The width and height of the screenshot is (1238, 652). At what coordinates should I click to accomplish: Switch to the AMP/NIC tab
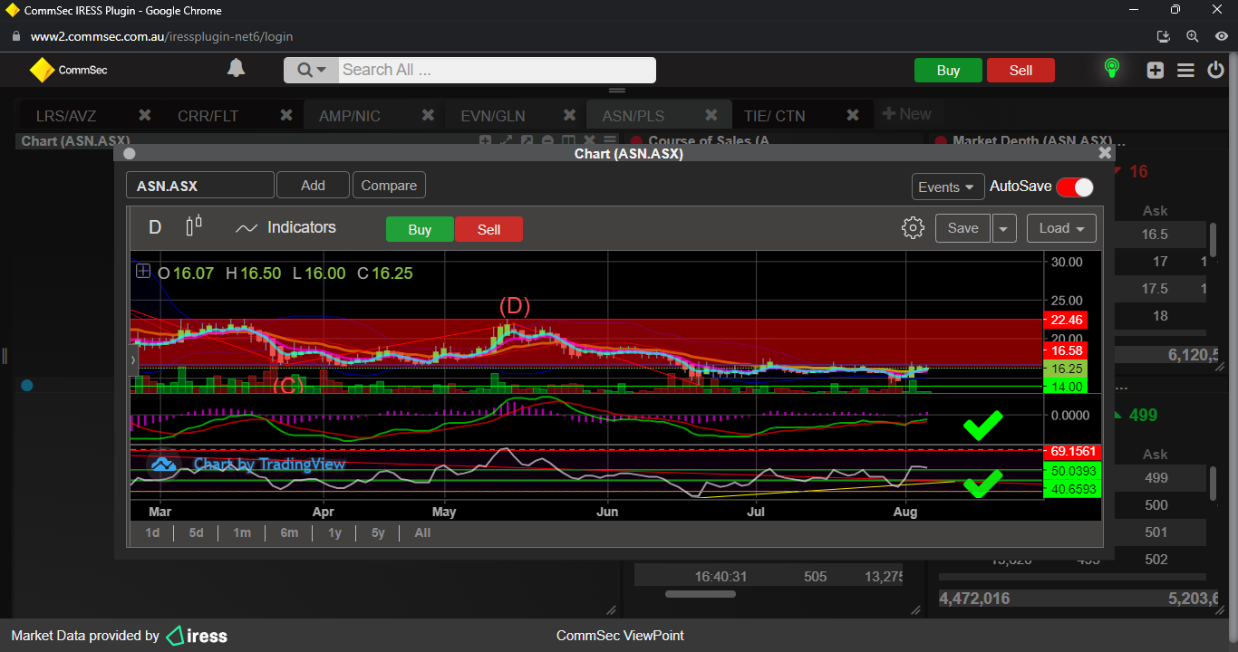350,116
